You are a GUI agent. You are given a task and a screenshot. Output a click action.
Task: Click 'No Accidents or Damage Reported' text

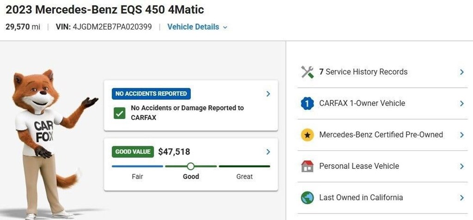[x=188, y=113]
